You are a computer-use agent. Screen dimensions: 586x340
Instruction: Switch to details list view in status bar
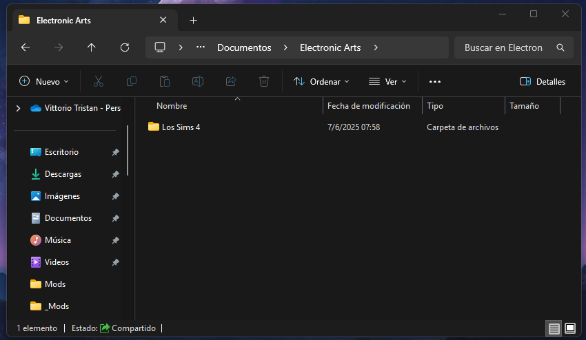coord(554,328)
